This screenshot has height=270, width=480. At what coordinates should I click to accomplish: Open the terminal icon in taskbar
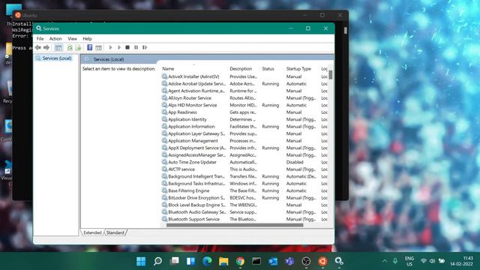pyautogui.click(x=256, y=261)
